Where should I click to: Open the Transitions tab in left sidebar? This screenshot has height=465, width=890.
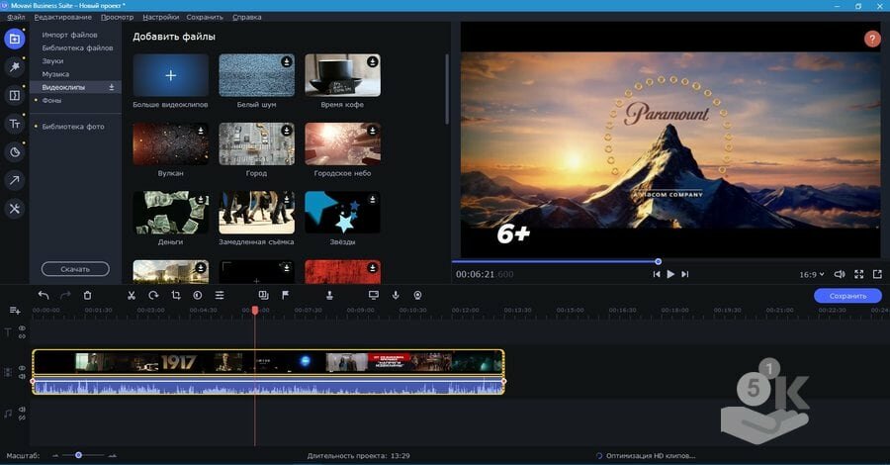point(15,95)
